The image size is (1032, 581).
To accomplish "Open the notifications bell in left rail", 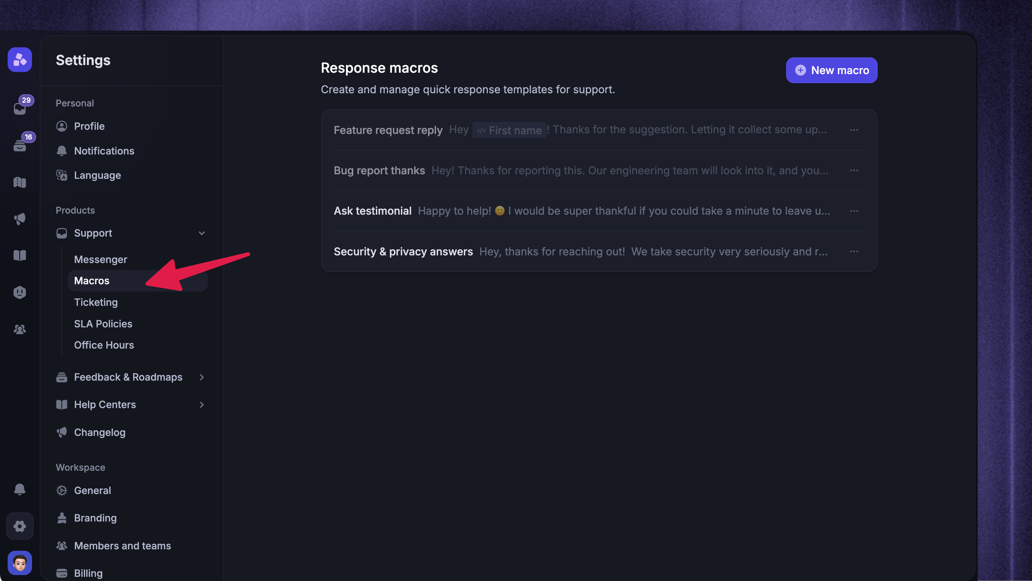I will click(19, 489).
